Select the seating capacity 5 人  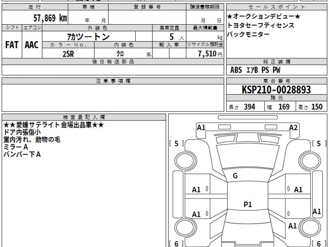176,37
